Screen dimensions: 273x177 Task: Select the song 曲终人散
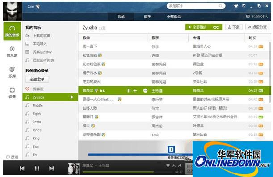coord(90,108)
